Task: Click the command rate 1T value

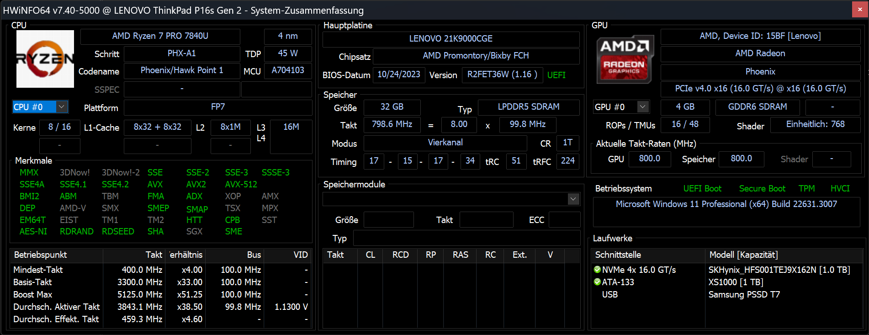Action: point(568,143)
